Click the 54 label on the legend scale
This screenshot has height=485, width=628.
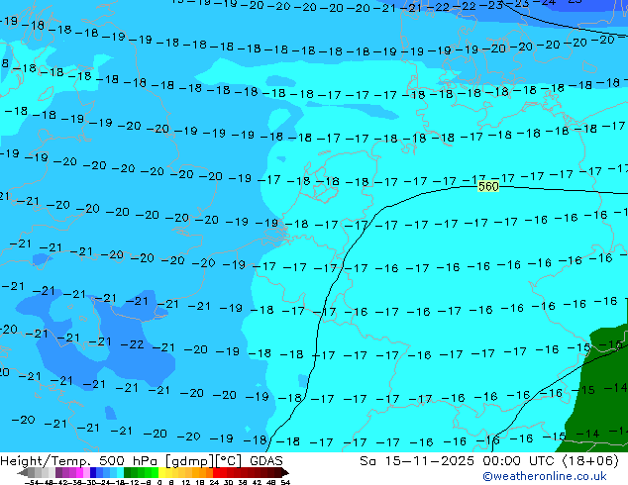point(285,482)
